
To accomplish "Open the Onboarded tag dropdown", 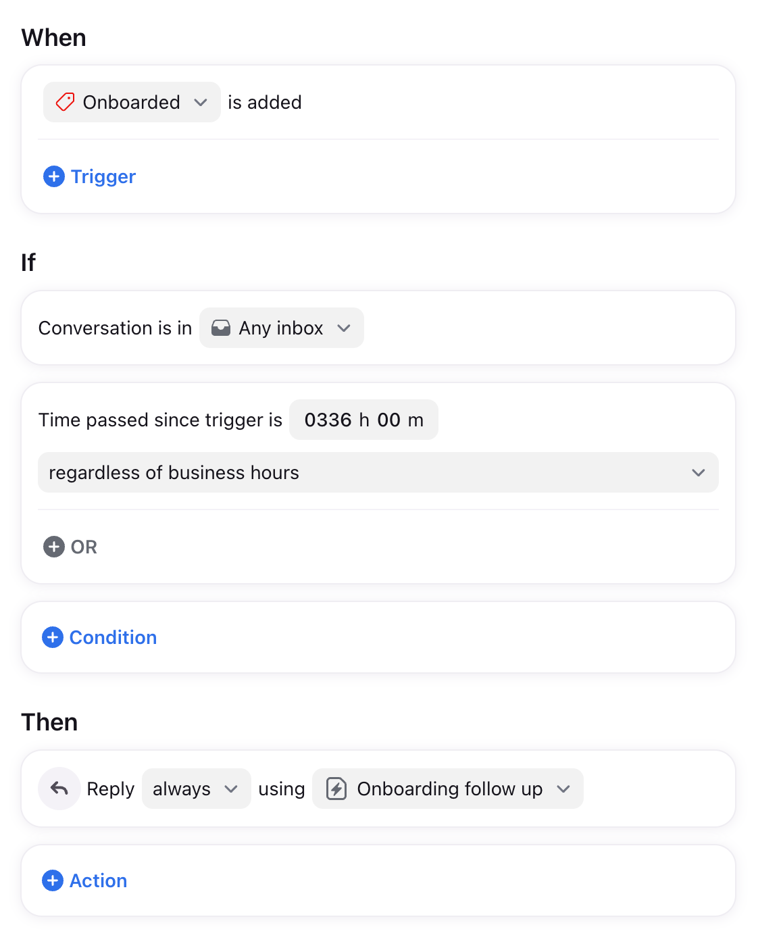I will [132, 102].
